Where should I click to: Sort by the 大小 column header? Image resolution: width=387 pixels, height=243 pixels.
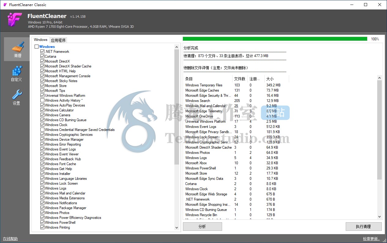pyautogui.click(x=277, y=79)
